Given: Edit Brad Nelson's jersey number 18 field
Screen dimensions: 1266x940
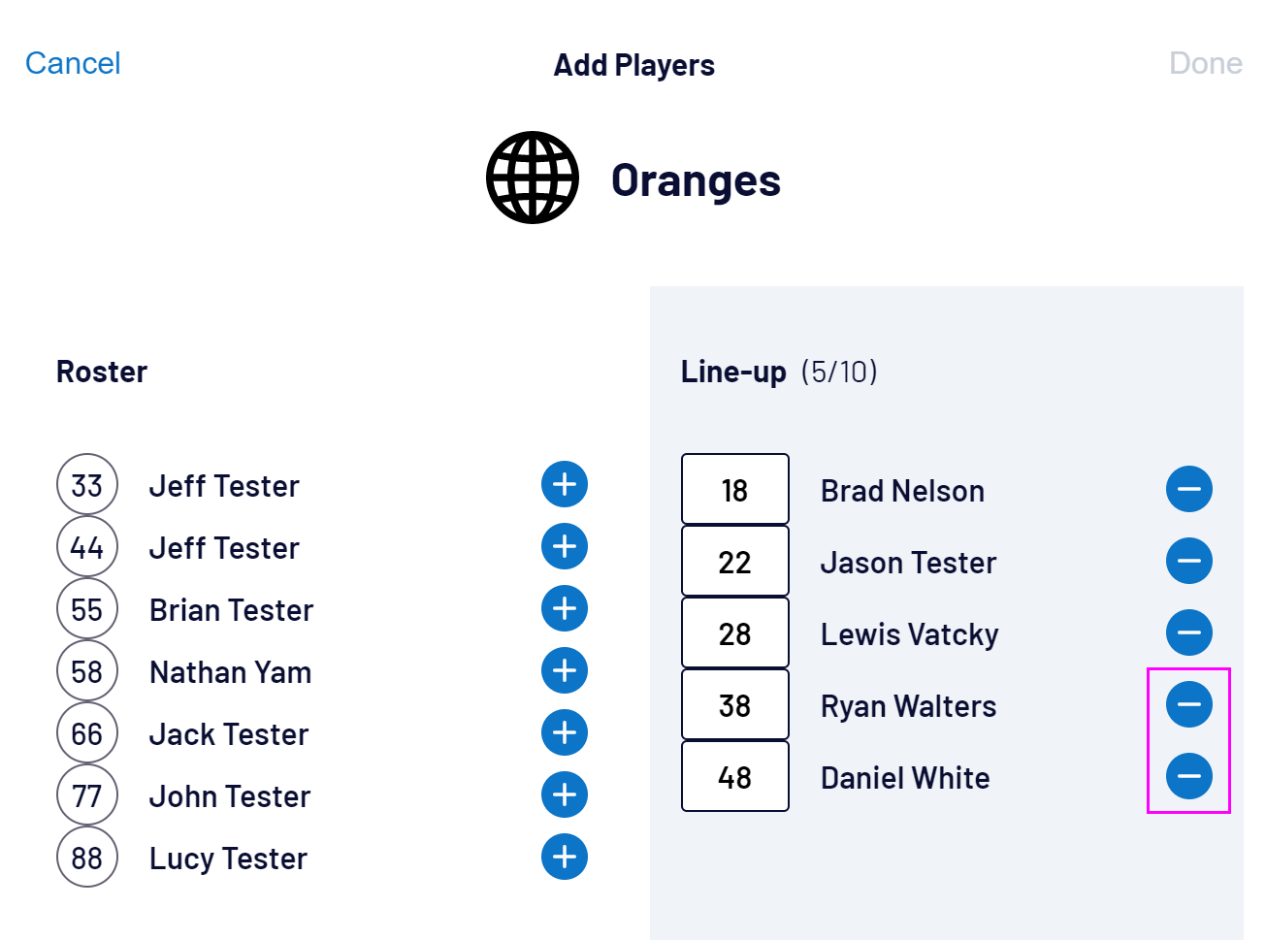Looking at the screenshot, I should pos(735,490).
